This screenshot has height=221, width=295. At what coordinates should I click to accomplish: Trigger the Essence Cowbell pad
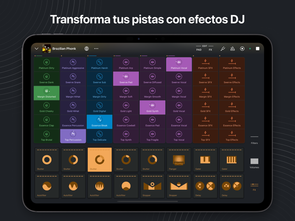point(126,122)
